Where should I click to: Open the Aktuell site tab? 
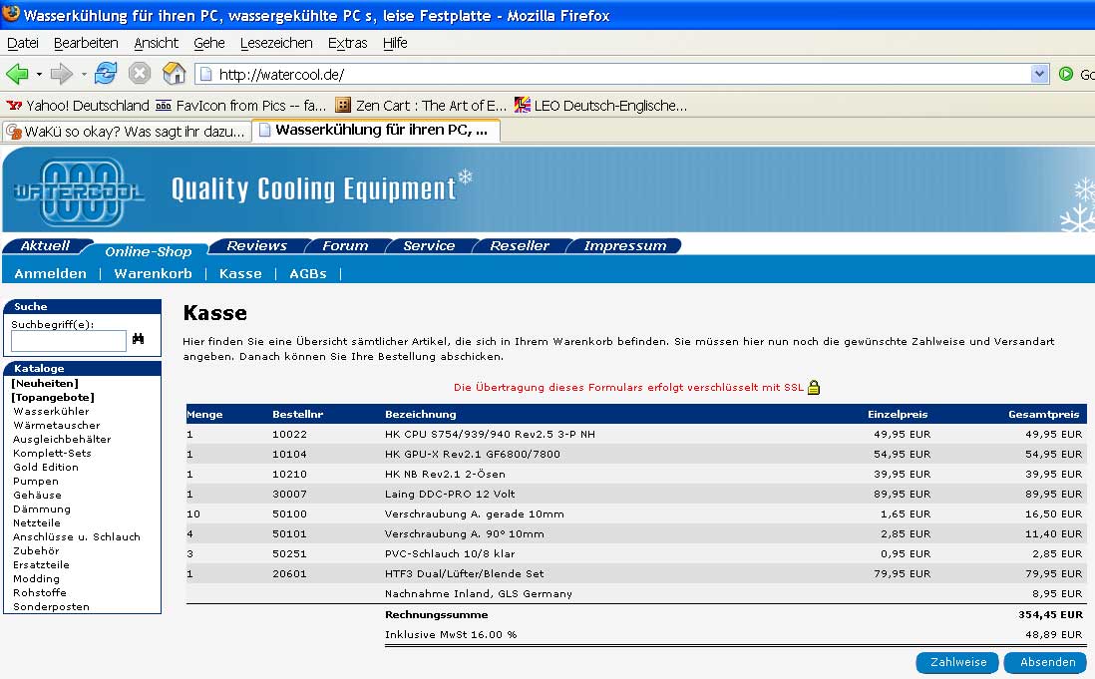[x=45, y=245]
